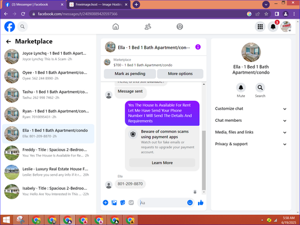The width and height of the screenshot is (300, 225).
Task: Click the browser address bar URL
Action: [77, 14]
